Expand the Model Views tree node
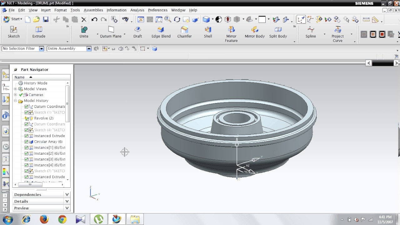The width and height of the screenshot is (400, 225). (x=15, y=89)
